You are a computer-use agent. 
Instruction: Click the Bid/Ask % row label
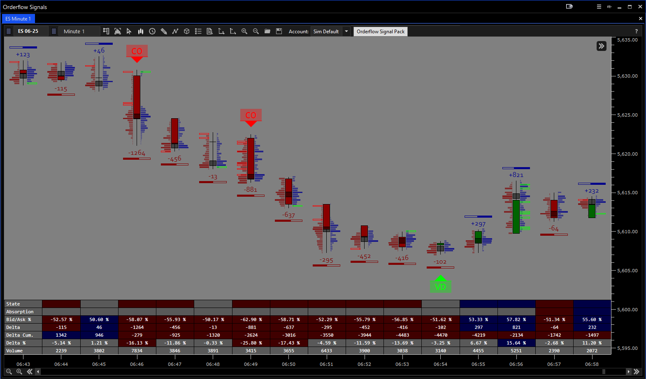click(23, 319)
